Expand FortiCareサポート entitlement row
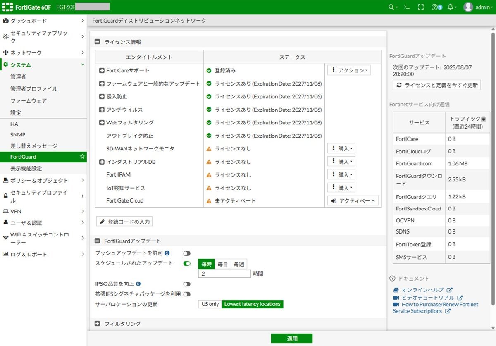Viewport: 496px width, 346px height. [x=102, y=71]
